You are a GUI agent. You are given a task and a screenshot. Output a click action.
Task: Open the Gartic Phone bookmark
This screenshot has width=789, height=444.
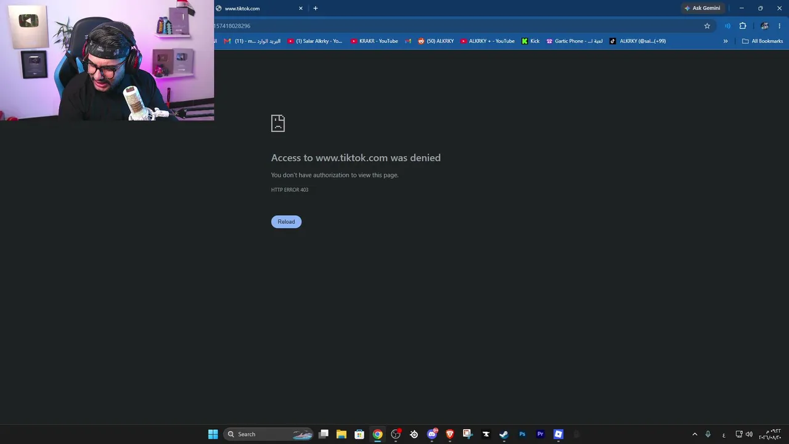[x=574, y=41]
